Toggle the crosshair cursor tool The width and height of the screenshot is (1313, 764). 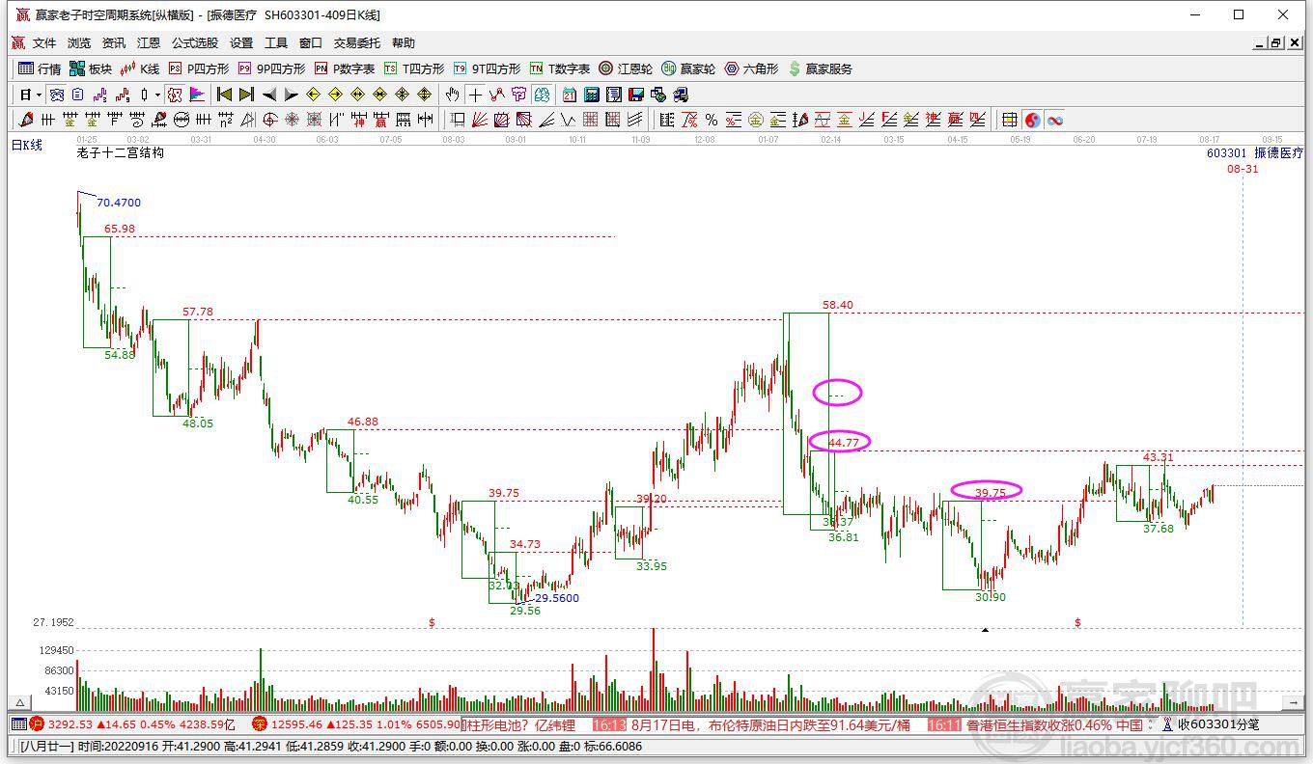click(x=475, y=95)
